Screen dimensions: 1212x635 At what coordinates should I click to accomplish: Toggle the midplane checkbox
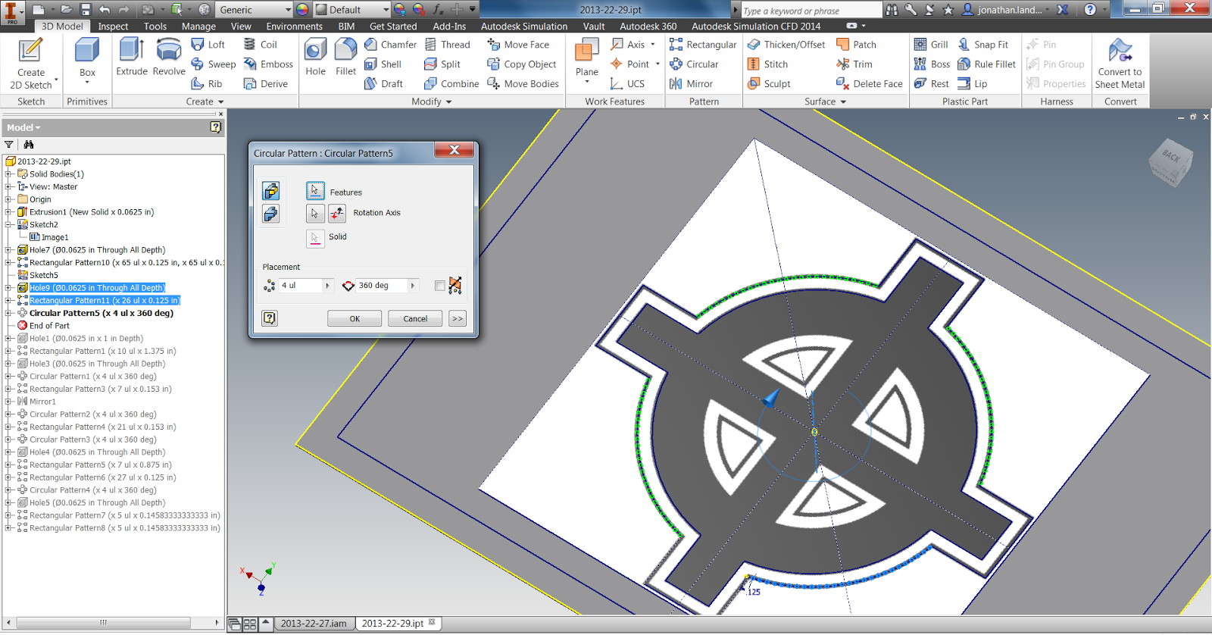(440, 286)
